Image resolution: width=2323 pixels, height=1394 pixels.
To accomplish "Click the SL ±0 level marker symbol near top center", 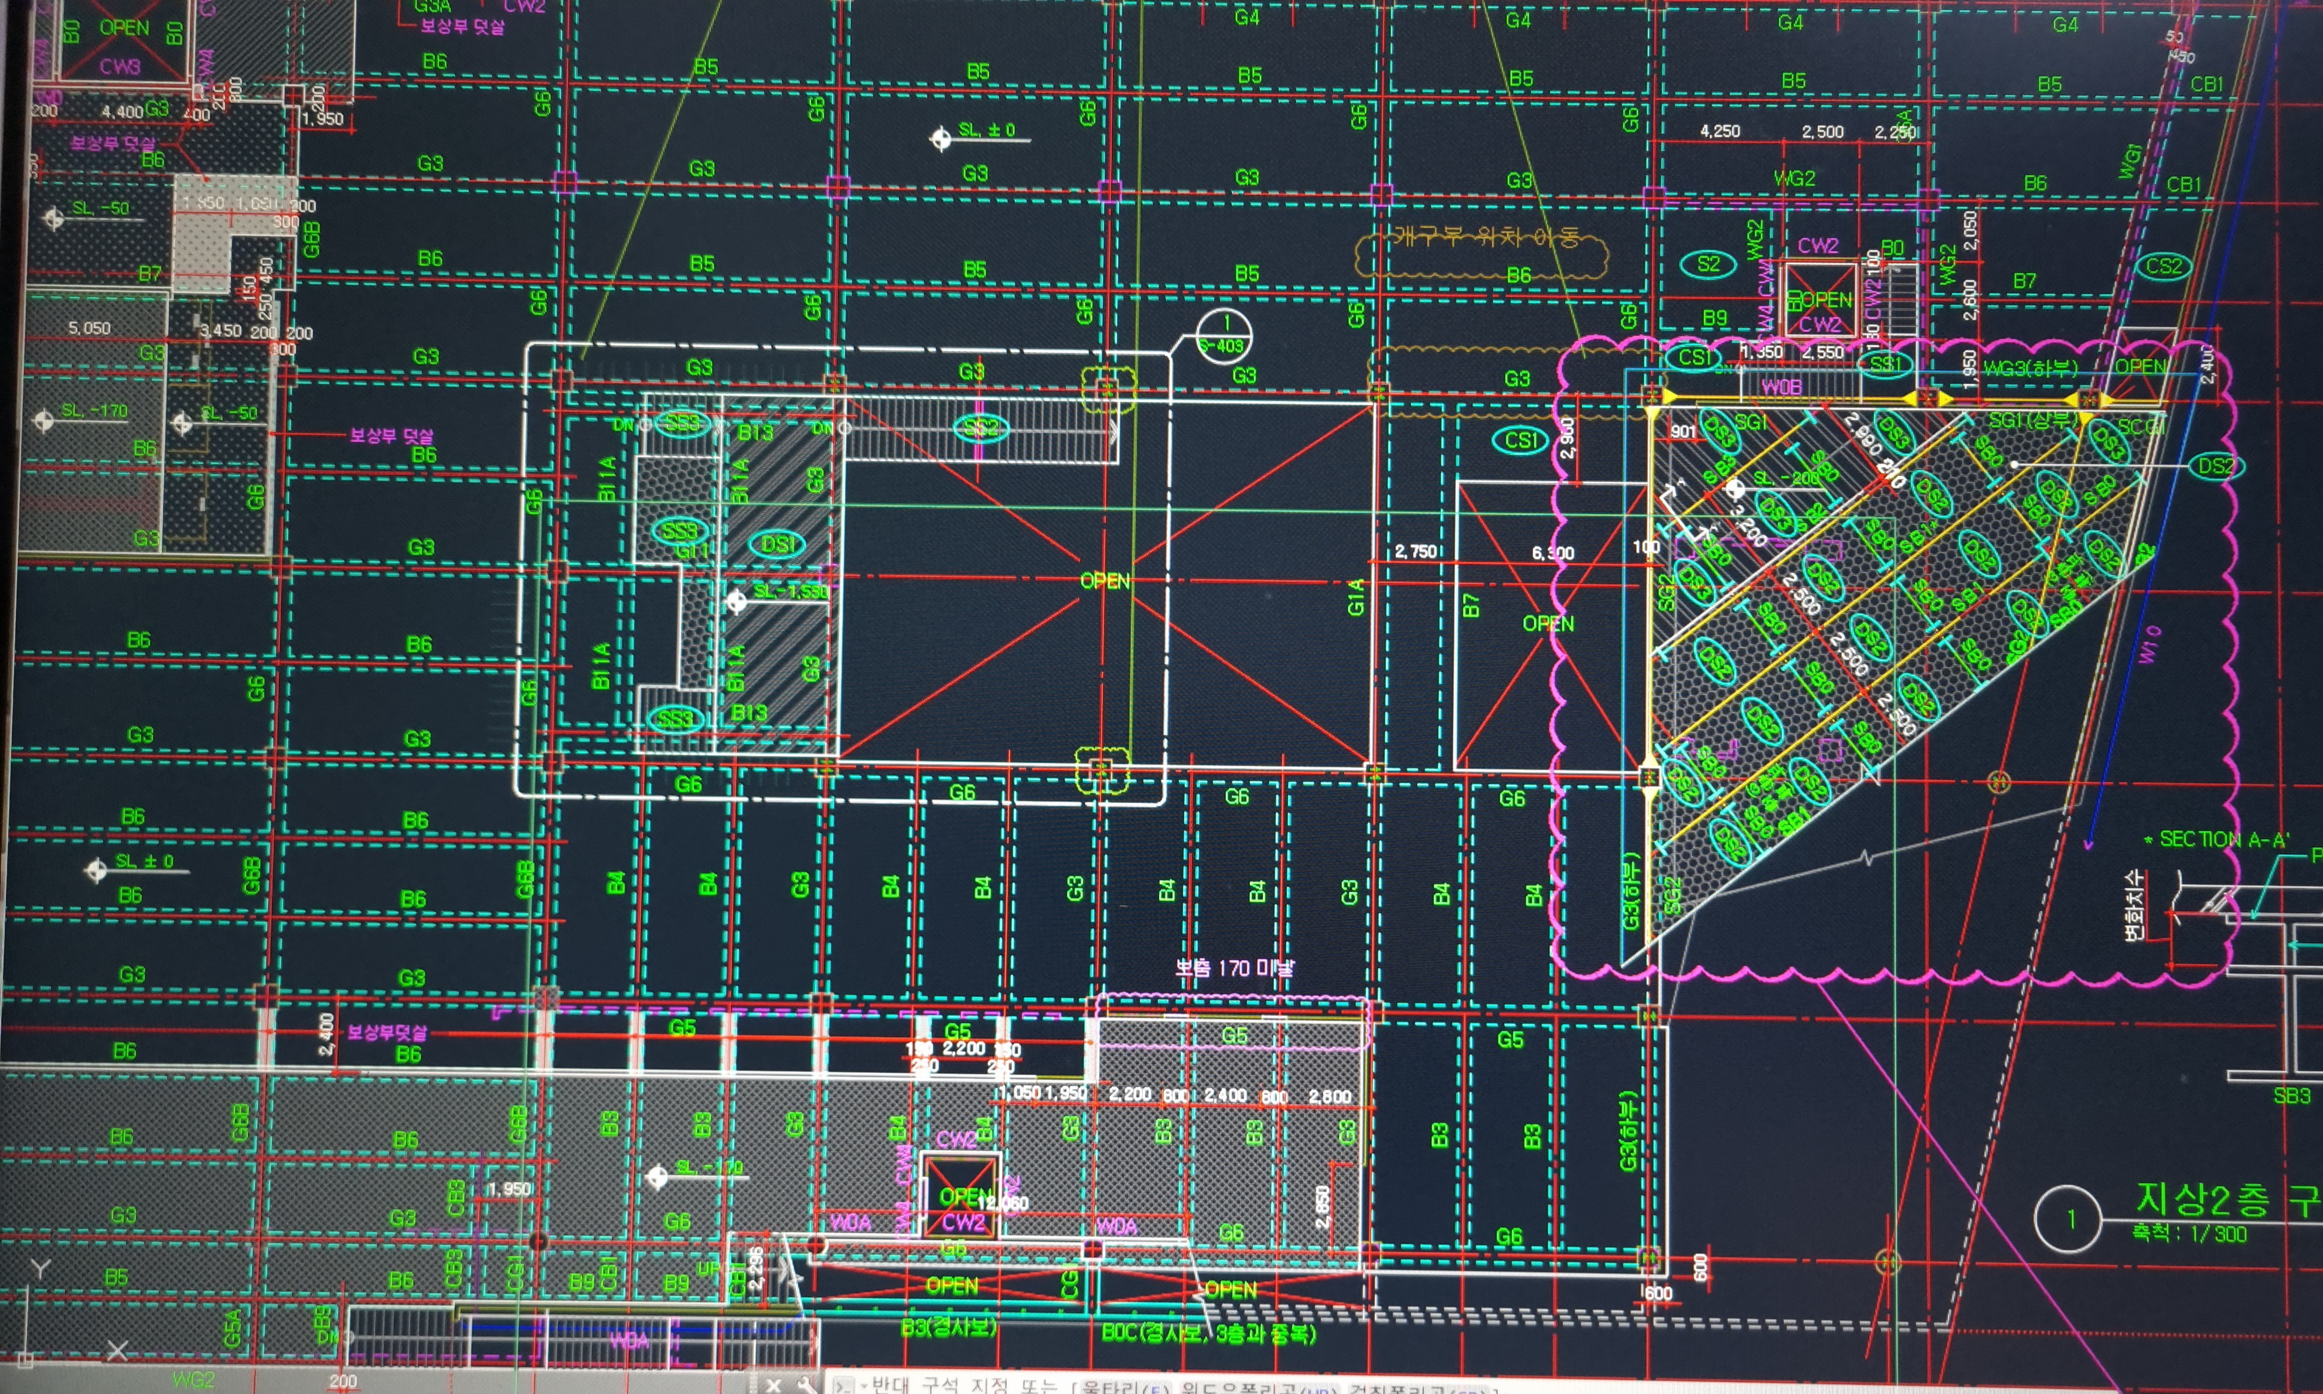I will tap(941, 140).
